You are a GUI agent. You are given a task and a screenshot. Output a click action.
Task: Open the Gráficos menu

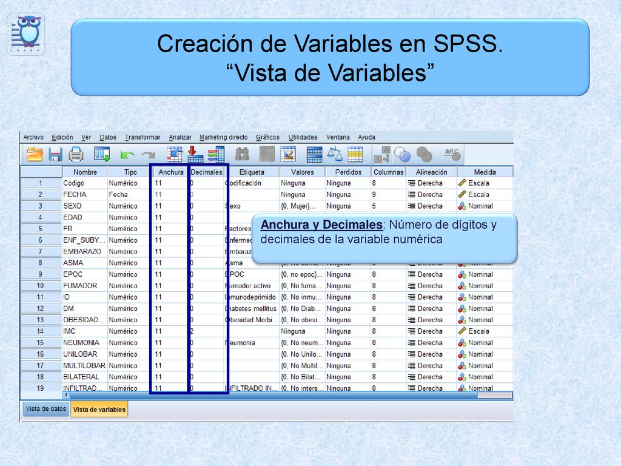tap(267, 137)
